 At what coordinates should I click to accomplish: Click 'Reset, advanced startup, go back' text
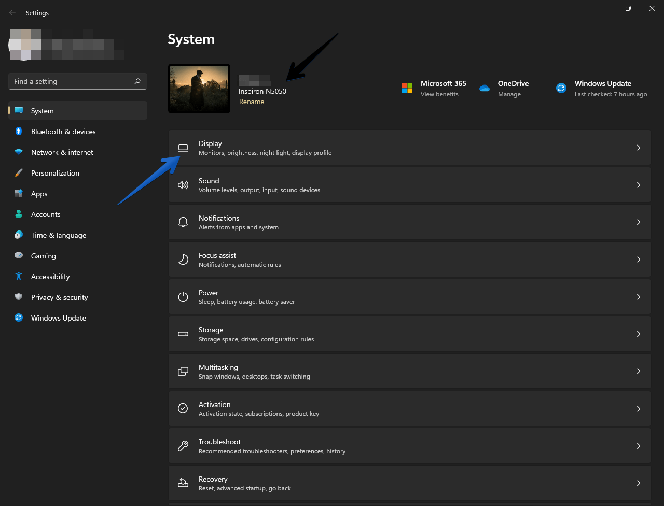[245, 488]
